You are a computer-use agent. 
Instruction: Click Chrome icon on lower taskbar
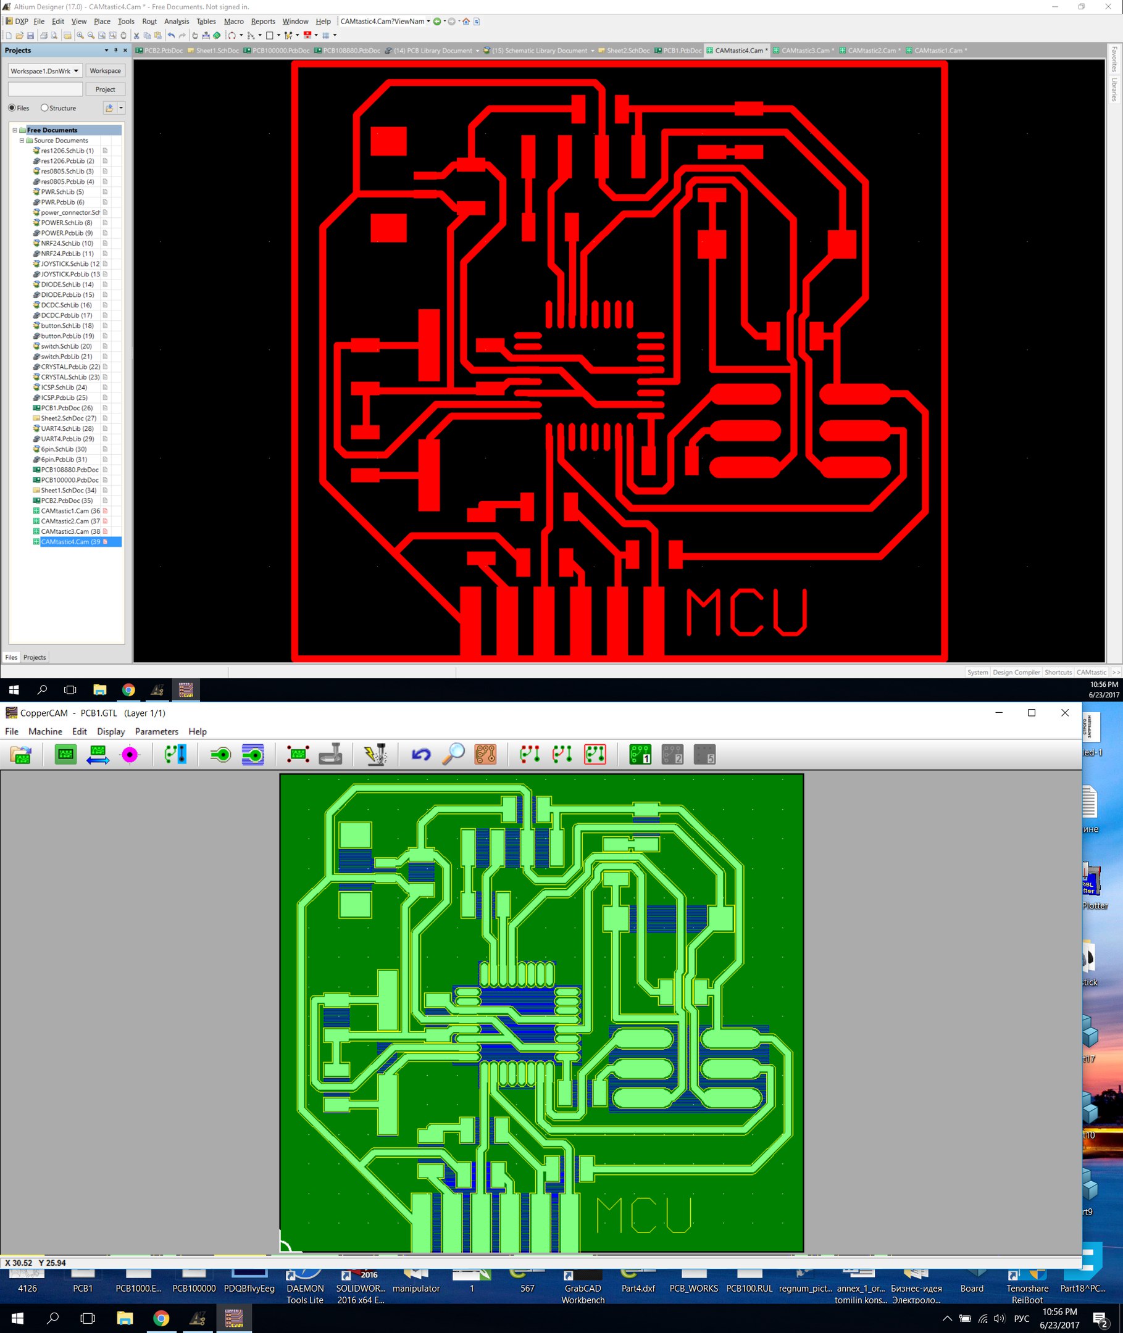coord(161,1318)
